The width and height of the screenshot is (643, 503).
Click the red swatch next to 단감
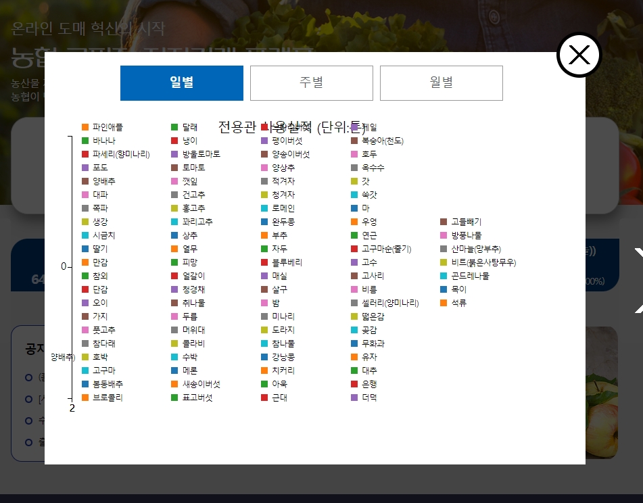pos(85,289)
